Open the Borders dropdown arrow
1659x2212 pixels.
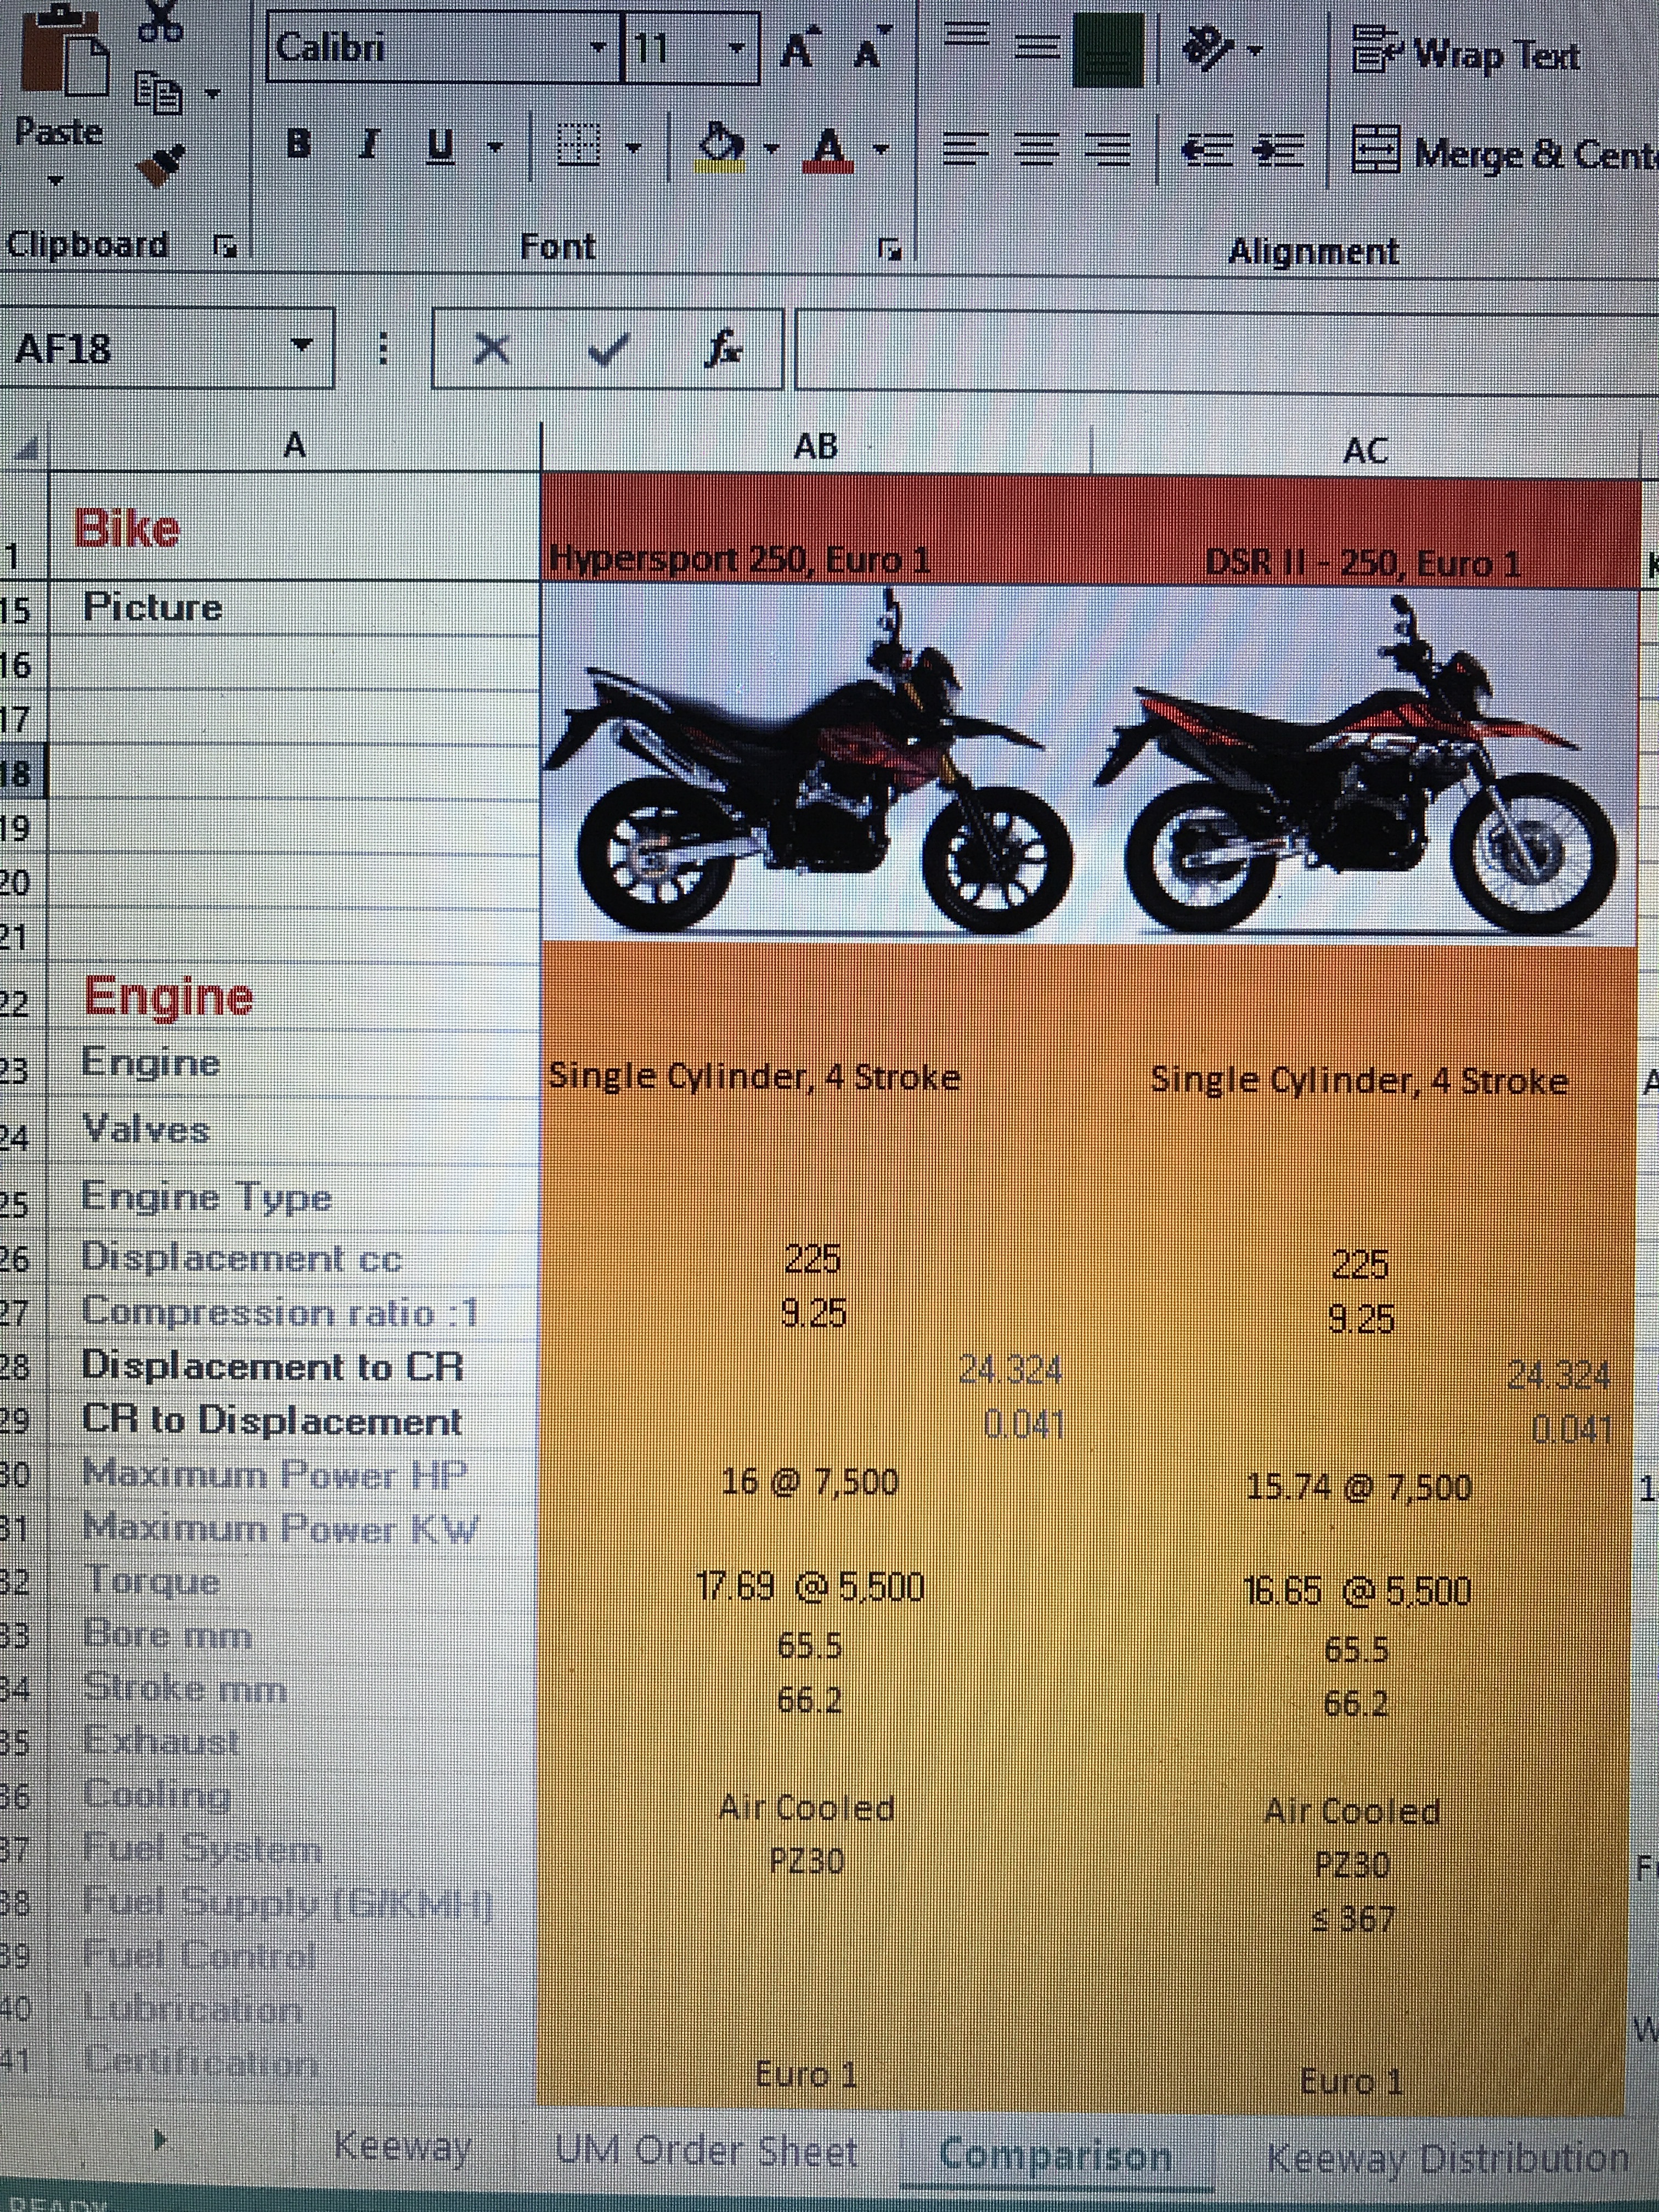point(632,149)
